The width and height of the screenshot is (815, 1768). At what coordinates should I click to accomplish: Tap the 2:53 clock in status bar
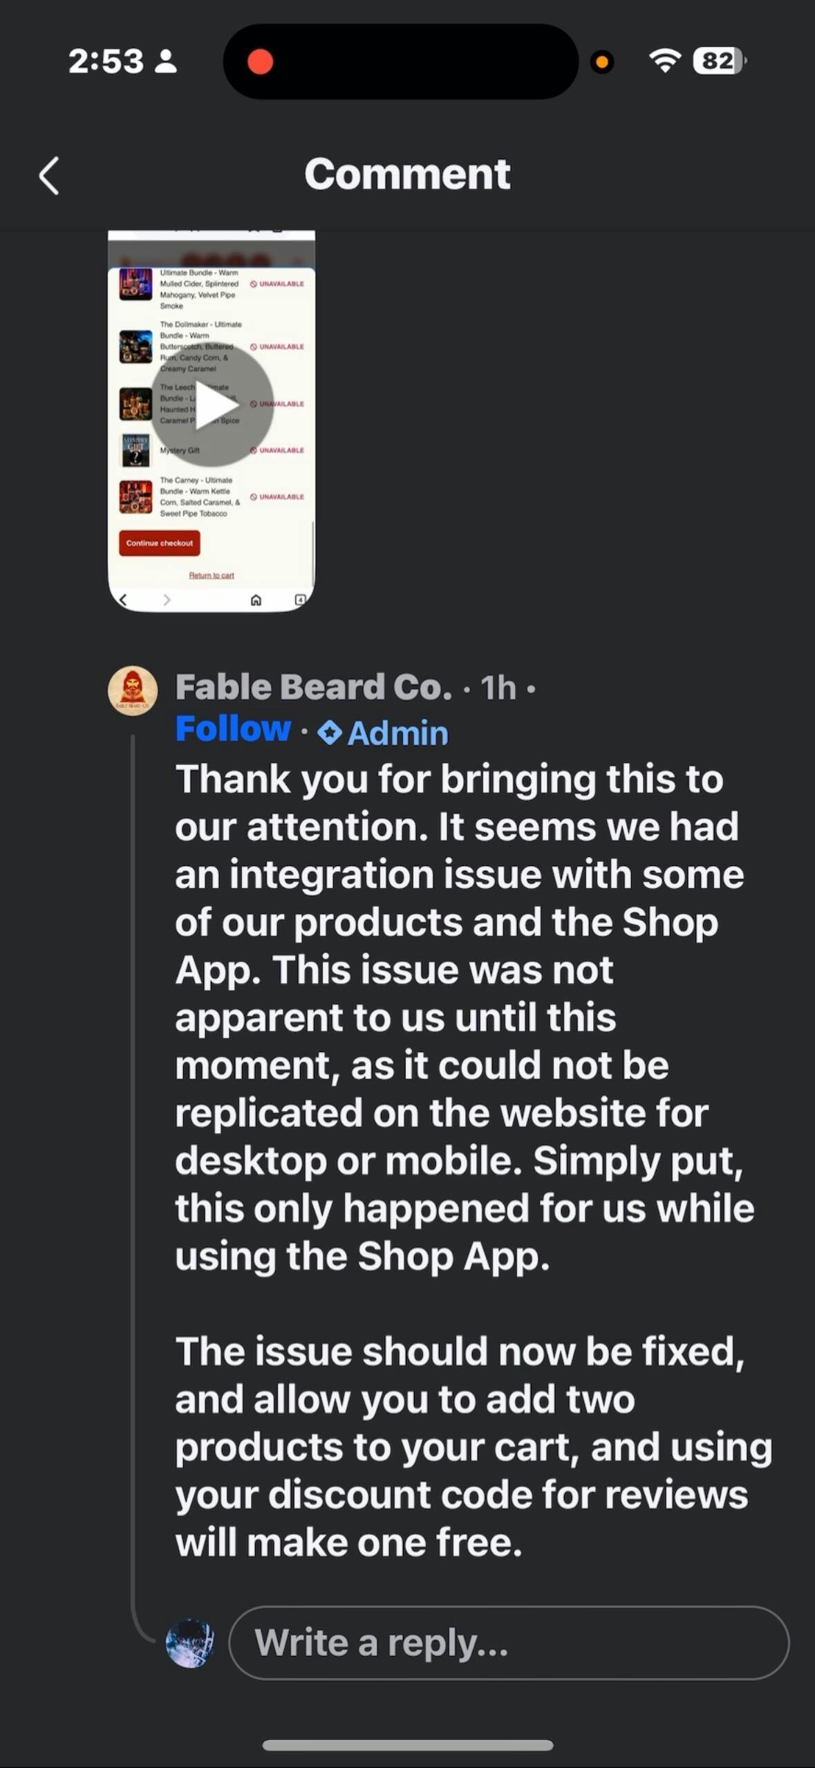(106, 62)
